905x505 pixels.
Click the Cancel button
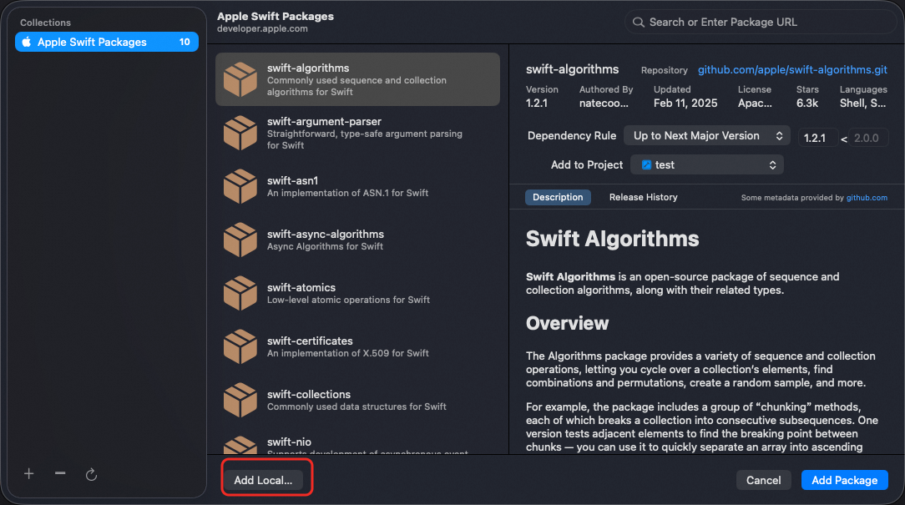coord(763,480)
